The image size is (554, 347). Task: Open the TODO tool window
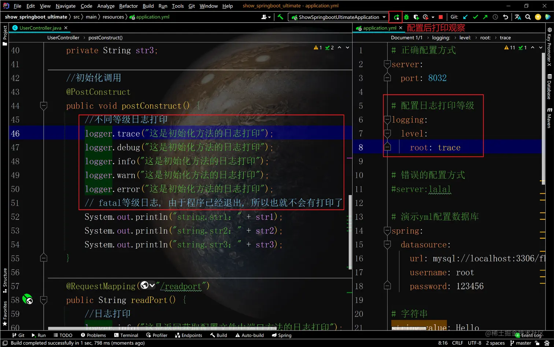[63, 335]
